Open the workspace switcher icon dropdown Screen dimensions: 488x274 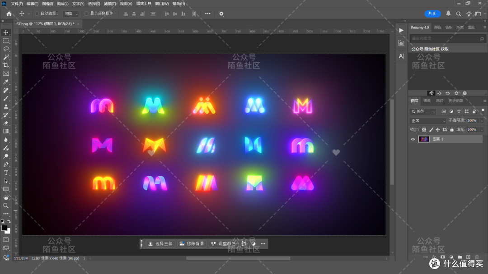(479, 14)
